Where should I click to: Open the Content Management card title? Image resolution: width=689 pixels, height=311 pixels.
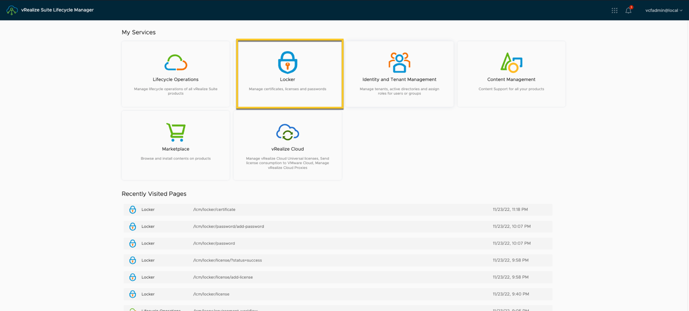511,79
